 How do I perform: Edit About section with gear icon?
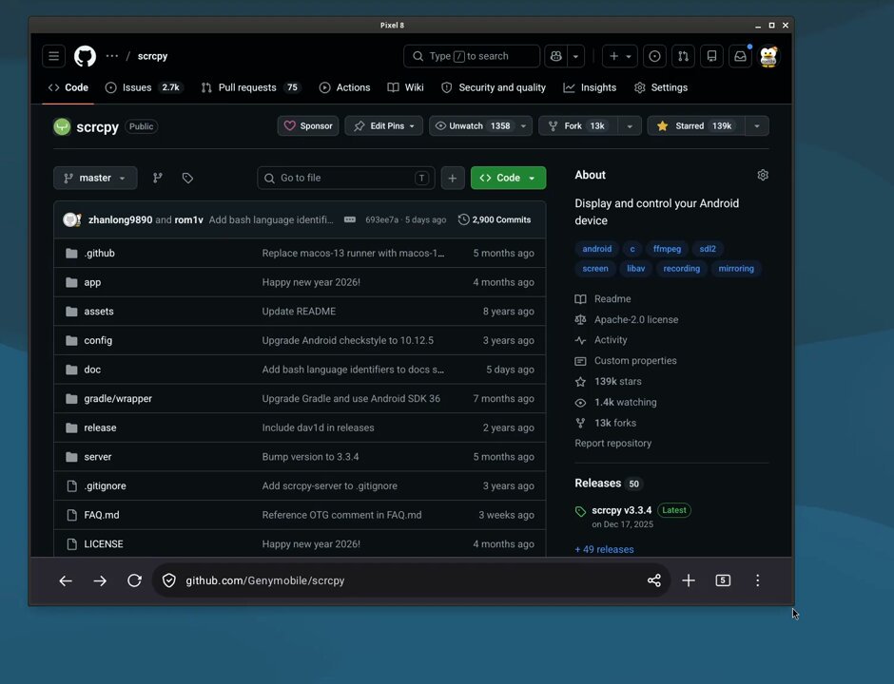tap(763, 175)
